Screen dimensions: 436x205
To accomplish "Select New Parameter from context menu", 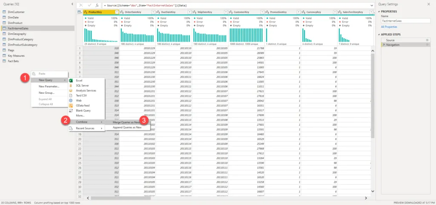I will 49,86.
